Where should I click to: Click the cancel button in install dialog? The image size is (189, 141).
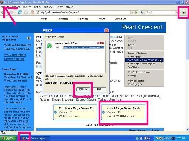(x=99, y=89)
